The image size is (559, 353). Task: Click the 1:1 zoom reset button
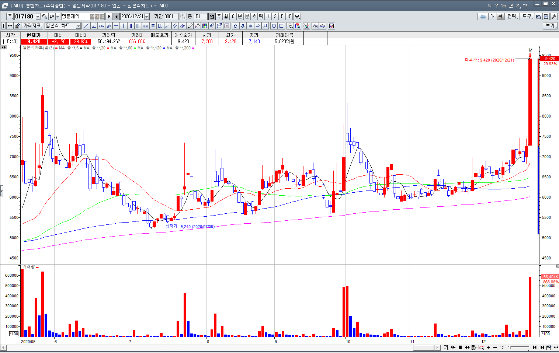pyautogui.click(x=502, y=347)
